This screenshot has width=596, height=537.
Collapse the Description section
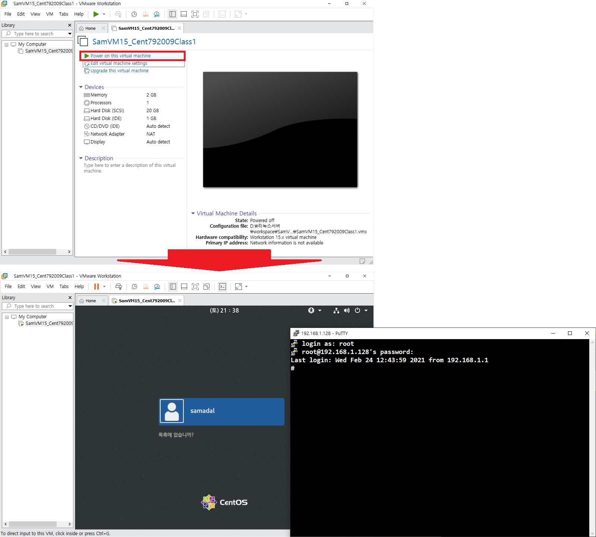pos(81,158)
